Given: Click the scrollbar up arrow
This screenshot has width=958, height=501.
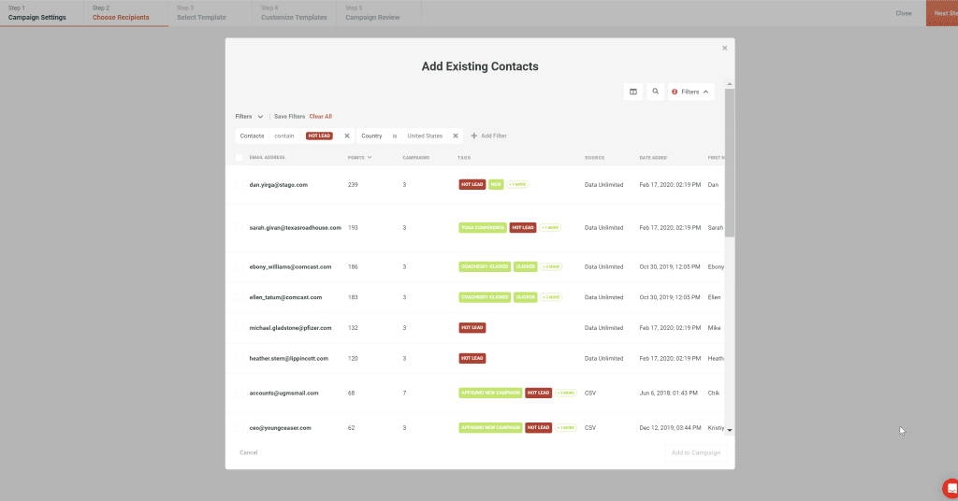Looking at the screenshot, I should click(x=730, y=84).
